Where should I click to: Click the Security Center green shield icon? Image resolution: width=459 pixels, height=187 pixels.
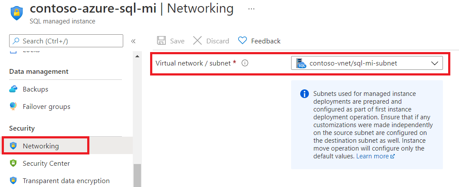pyautogui.click(x=13, y=164)
